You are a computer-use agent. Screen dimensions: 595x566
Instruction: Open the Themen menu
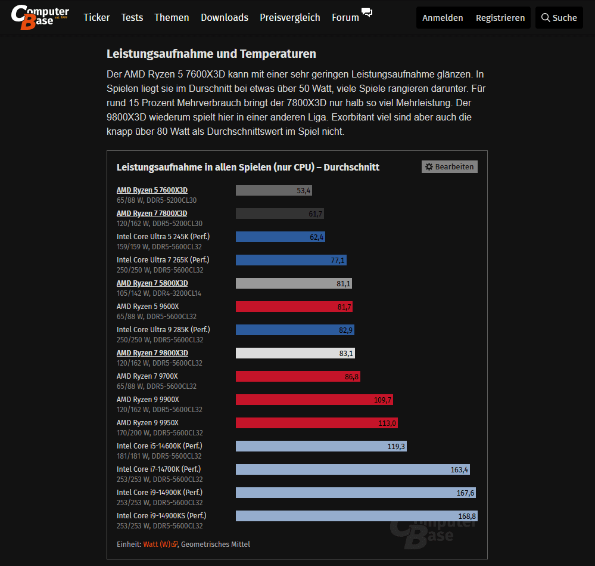tap(172, 17)
